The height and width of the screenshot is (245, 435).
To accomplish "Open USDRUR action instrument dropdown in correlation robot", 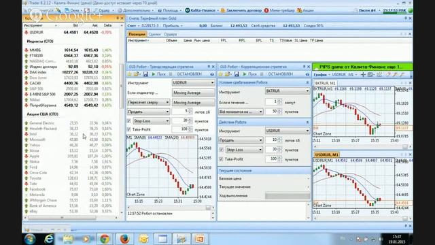I will point(288,131).
